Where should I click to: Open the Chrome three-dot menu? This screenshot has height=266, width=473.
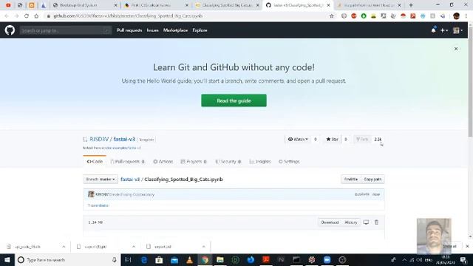466,16
